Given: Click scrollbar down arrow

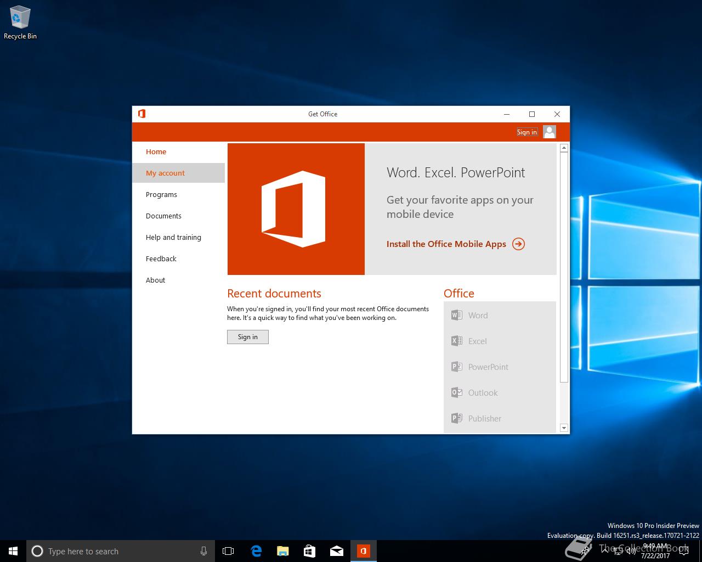Looking at the screenshot, I should 564,428.
